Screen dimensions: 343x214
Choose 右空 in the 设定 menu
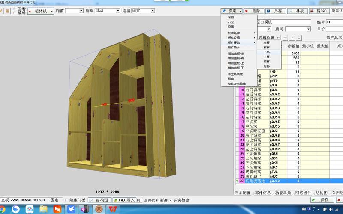point(231,22)
